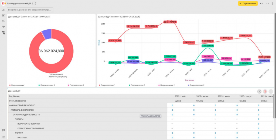Open the tree structure sidebar icon
Screen dimensions: 276x140
click(3, 21)
